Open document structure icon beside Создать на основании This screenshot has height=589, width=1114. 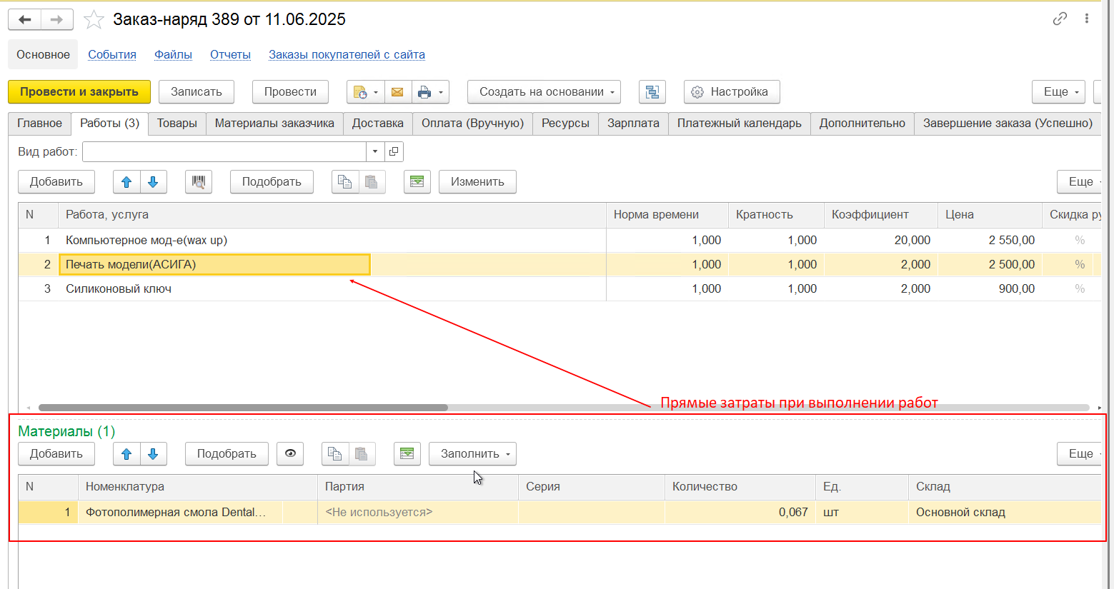pos(652,92)
